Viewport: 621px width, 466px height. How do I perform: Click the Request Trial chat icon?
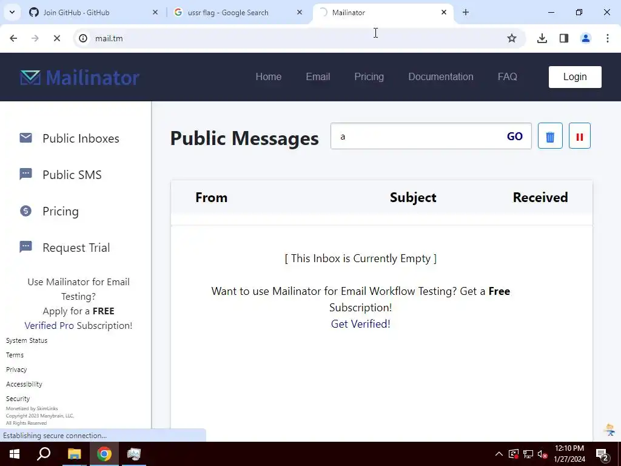coord(25,247)
